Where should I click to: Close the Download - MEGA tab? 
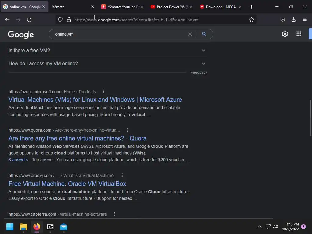click(x=240, y=7)
